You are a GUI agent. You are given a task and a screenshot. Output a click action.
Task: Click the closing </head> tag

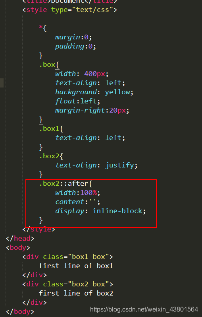(20, 239)
